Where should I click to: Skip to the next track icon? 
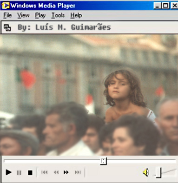point(78,172)
